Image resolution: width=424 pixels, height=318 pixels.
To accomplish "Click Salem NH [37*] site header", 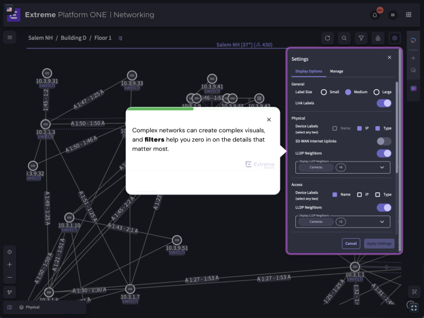I will coord(244,45).
